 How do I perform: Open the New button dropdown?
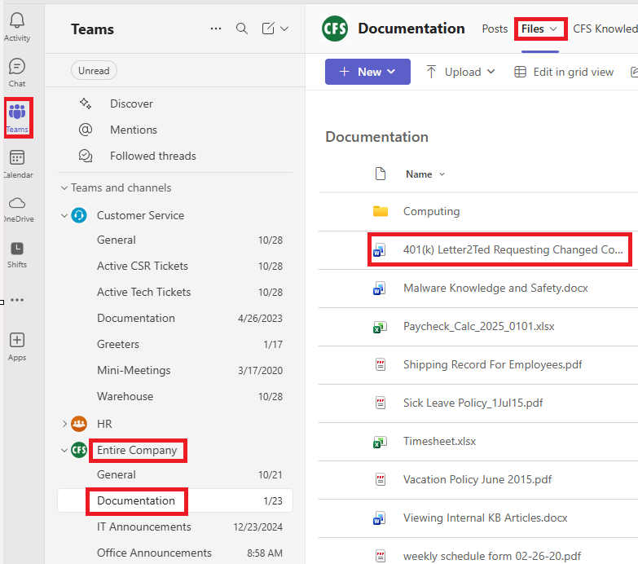(367, 72)
